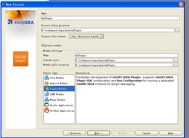Click the project Name input field
The height and width of the screenshot is (138, 189).
(110, 18)
